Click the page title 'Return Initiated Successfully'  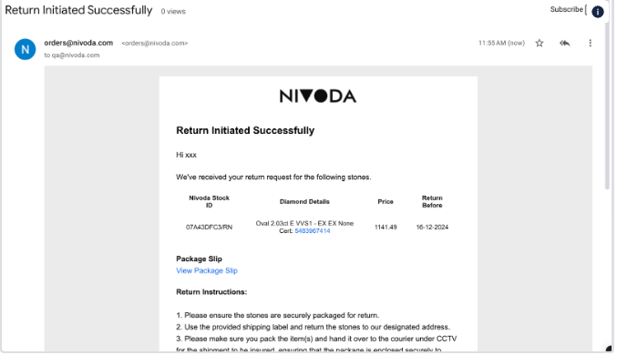(x=78, y=10)
